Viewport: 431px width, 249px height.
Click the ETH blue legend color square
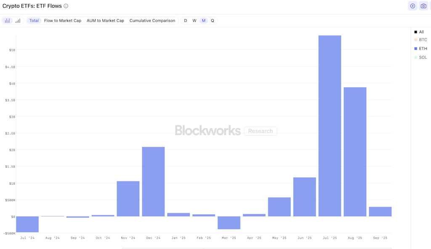tap(416, 49)
